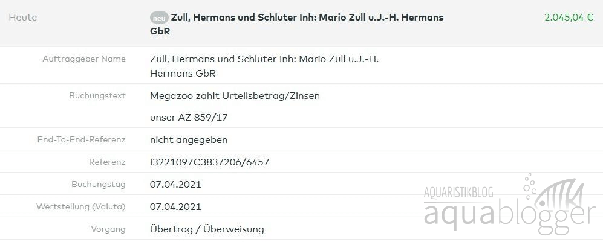Select the Auftraggeber Name value text
The image size is (603, 242).
pyautogui.click(x=264, y=66)
